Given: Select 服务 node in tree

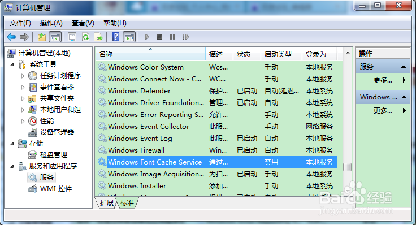Looking at the screenshot, I should (x=47, y=178).
